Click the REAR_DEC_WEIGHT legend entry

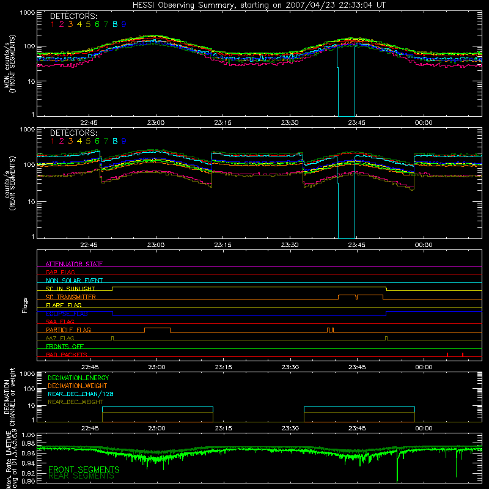[75, 402]
